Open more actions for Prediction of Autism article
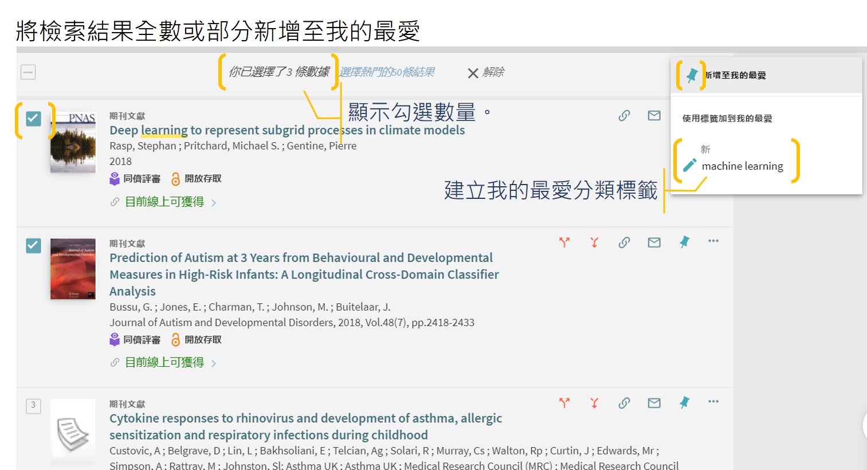 (713, 241)
